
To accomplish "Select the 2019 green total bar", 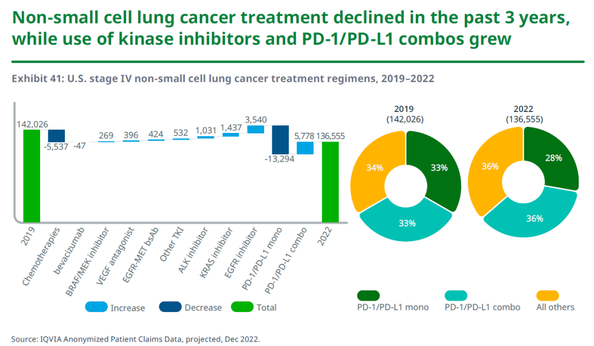I will click(x=31, y=176).
